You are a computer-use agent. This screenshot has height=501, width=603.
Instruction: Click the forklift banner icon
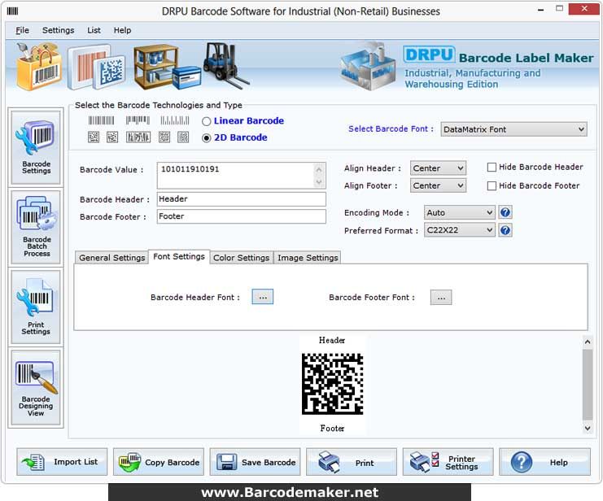click(x=227, y=65)
